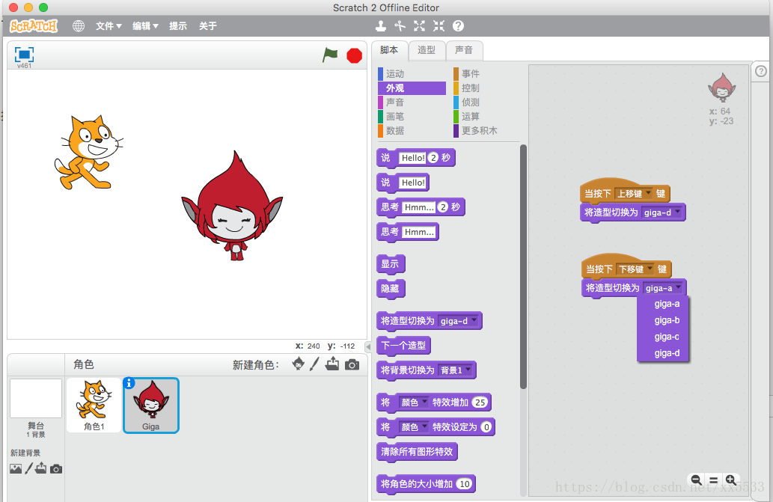Click the 25 value in 特效增加 block
The width and height of the screenshot is (773, 502).
(480, 402)
